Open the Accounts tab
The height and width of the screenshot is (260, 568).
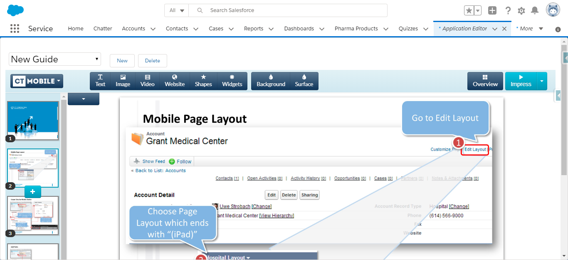(133, 29)
